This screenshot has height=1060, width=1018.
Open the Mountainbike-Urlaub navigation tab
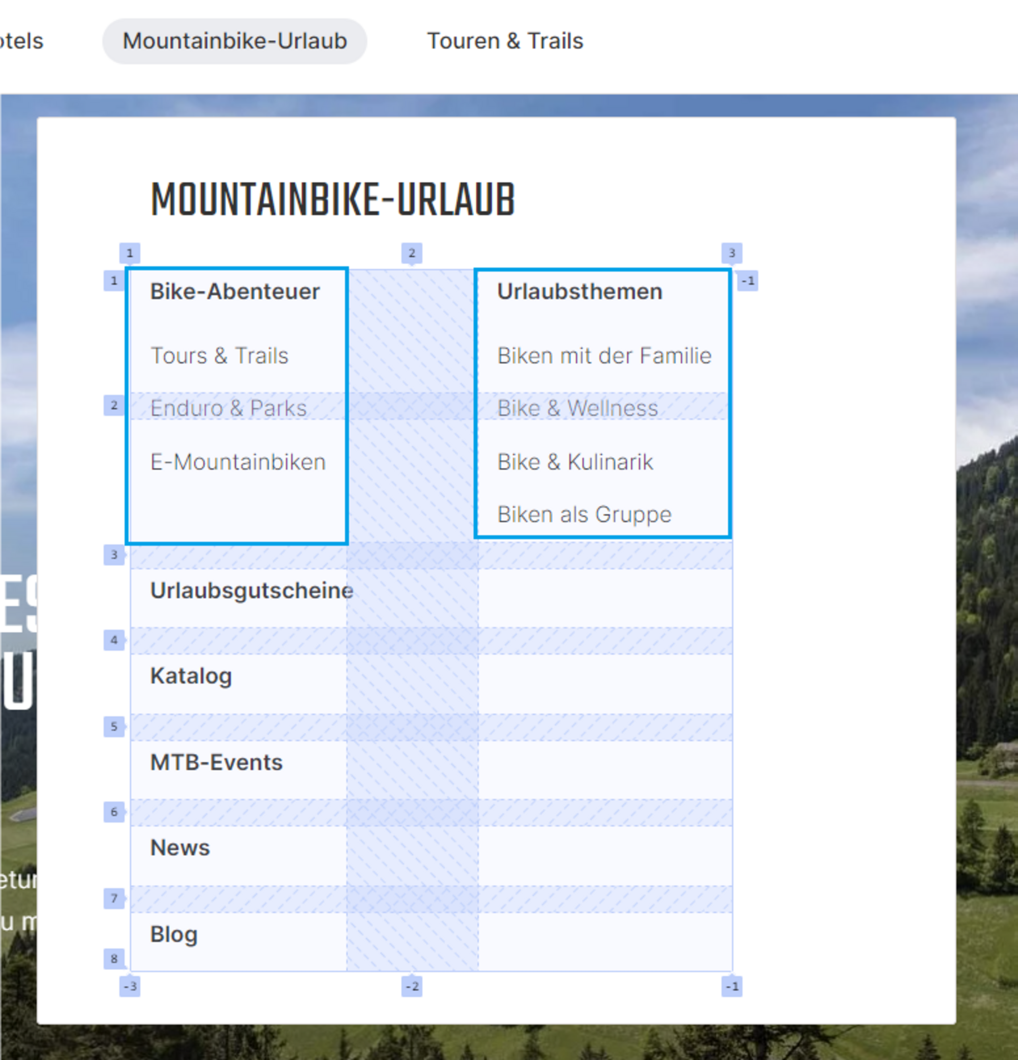click(x=234, y=41)
